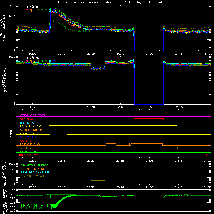Click the NON SOLAR EVENT flag label
The image size is (214, 214).
(x=32, y=123)
